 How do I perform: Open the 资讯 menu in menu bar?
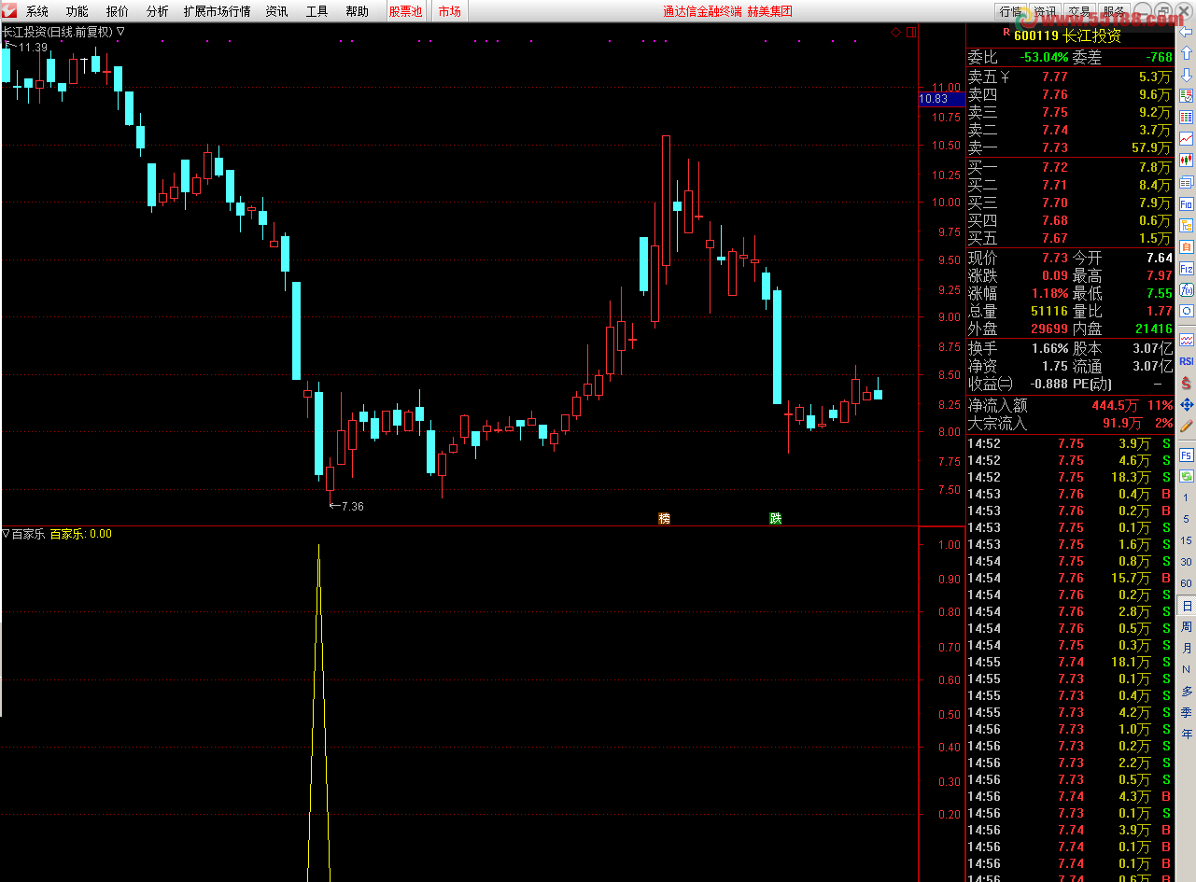coord(276,11)
